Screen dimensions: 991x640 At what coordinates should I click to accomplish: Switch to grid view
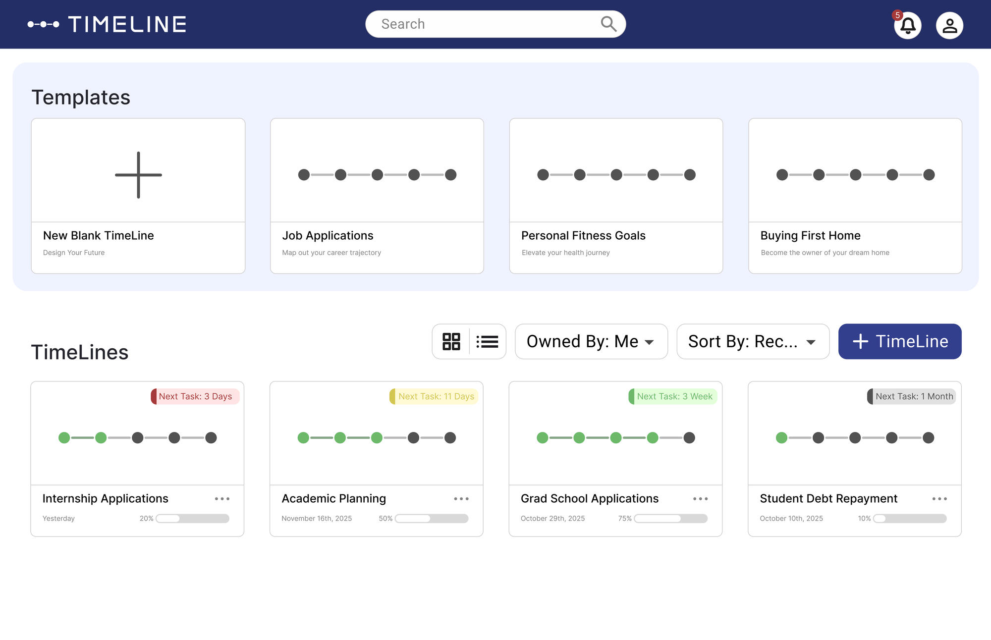(451, 341)
